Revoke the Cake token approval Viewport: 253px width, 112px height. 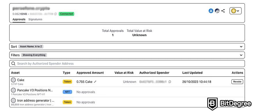pyautogui.click(x=237, y=82)
